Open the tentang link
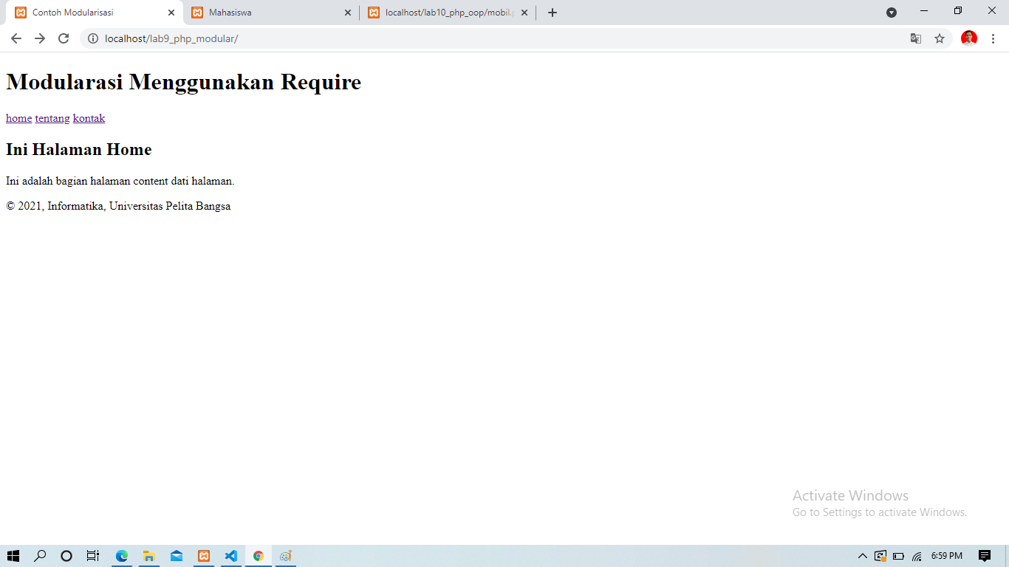 point(52,118)
